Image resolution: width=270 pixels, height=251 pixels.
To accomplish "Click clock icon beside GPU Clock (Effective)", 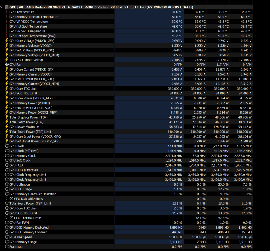I will [x=7, y=151].
